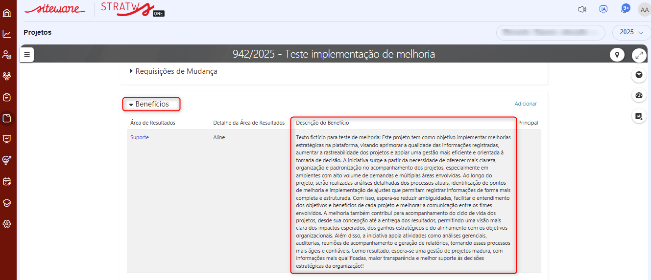This screenshot has height=280, width=651.
Task: Open the 2025 year dropdown
Action: tap(631, 32)
